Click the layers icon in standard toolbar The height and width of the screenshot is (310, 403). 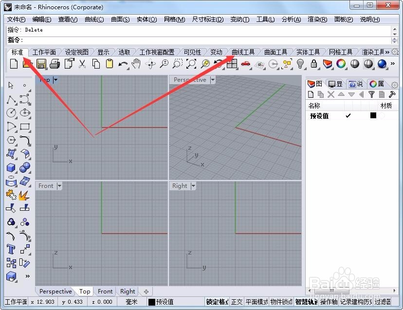tap(328, 64)
